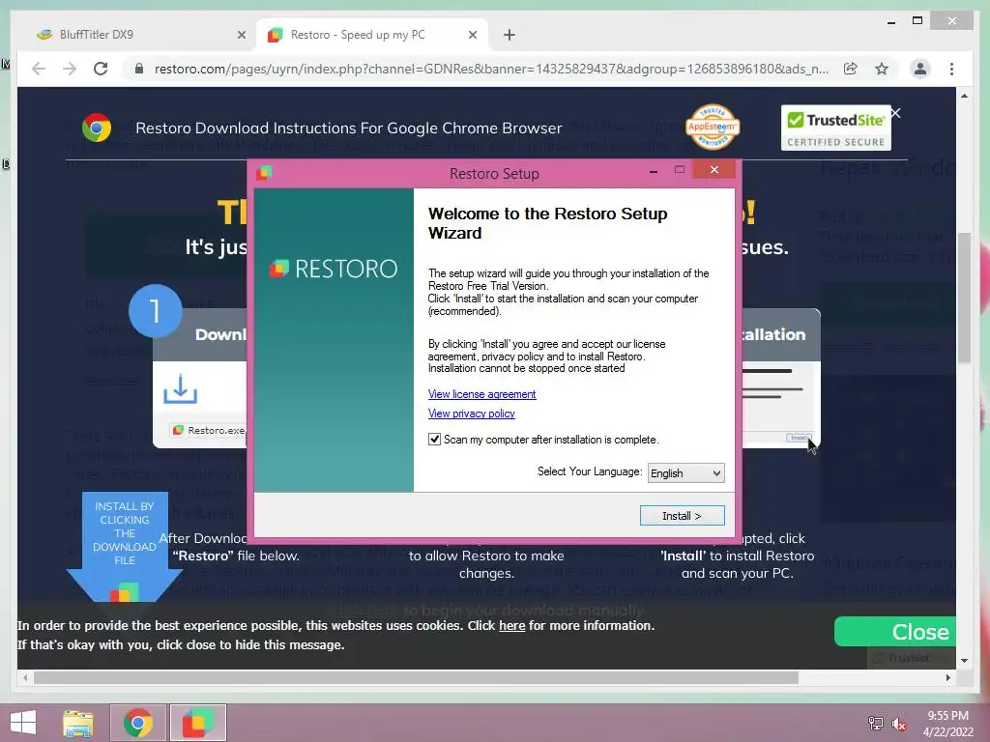
Task: Reload the Restoro page
Action: tap(101, 69)
